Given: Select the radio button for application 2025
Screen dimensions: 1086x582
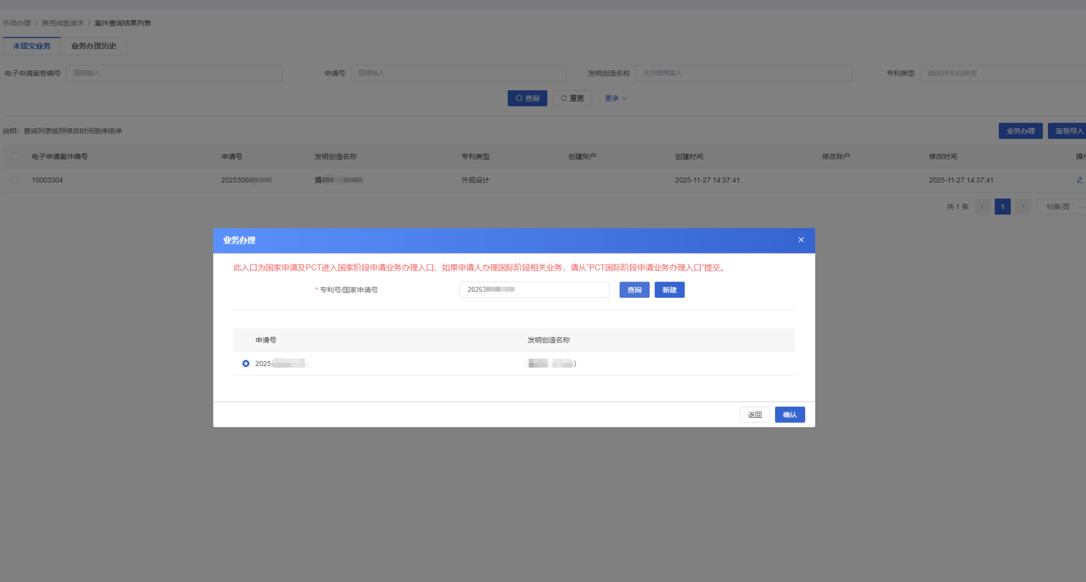Looking at the screenshot, I should (x=246, y=363).
